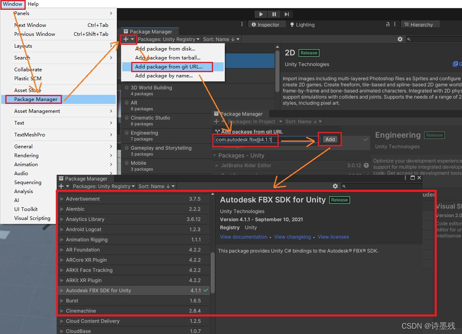
Task: Choose Add package from git URL
Action: pyautogui.click(x=173, y=67)
